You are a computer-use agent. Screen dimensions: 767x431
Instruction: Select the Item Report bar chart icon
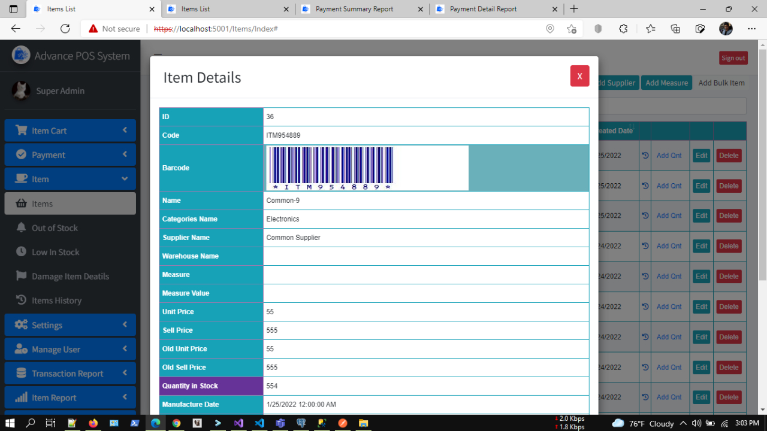[20, 397]
